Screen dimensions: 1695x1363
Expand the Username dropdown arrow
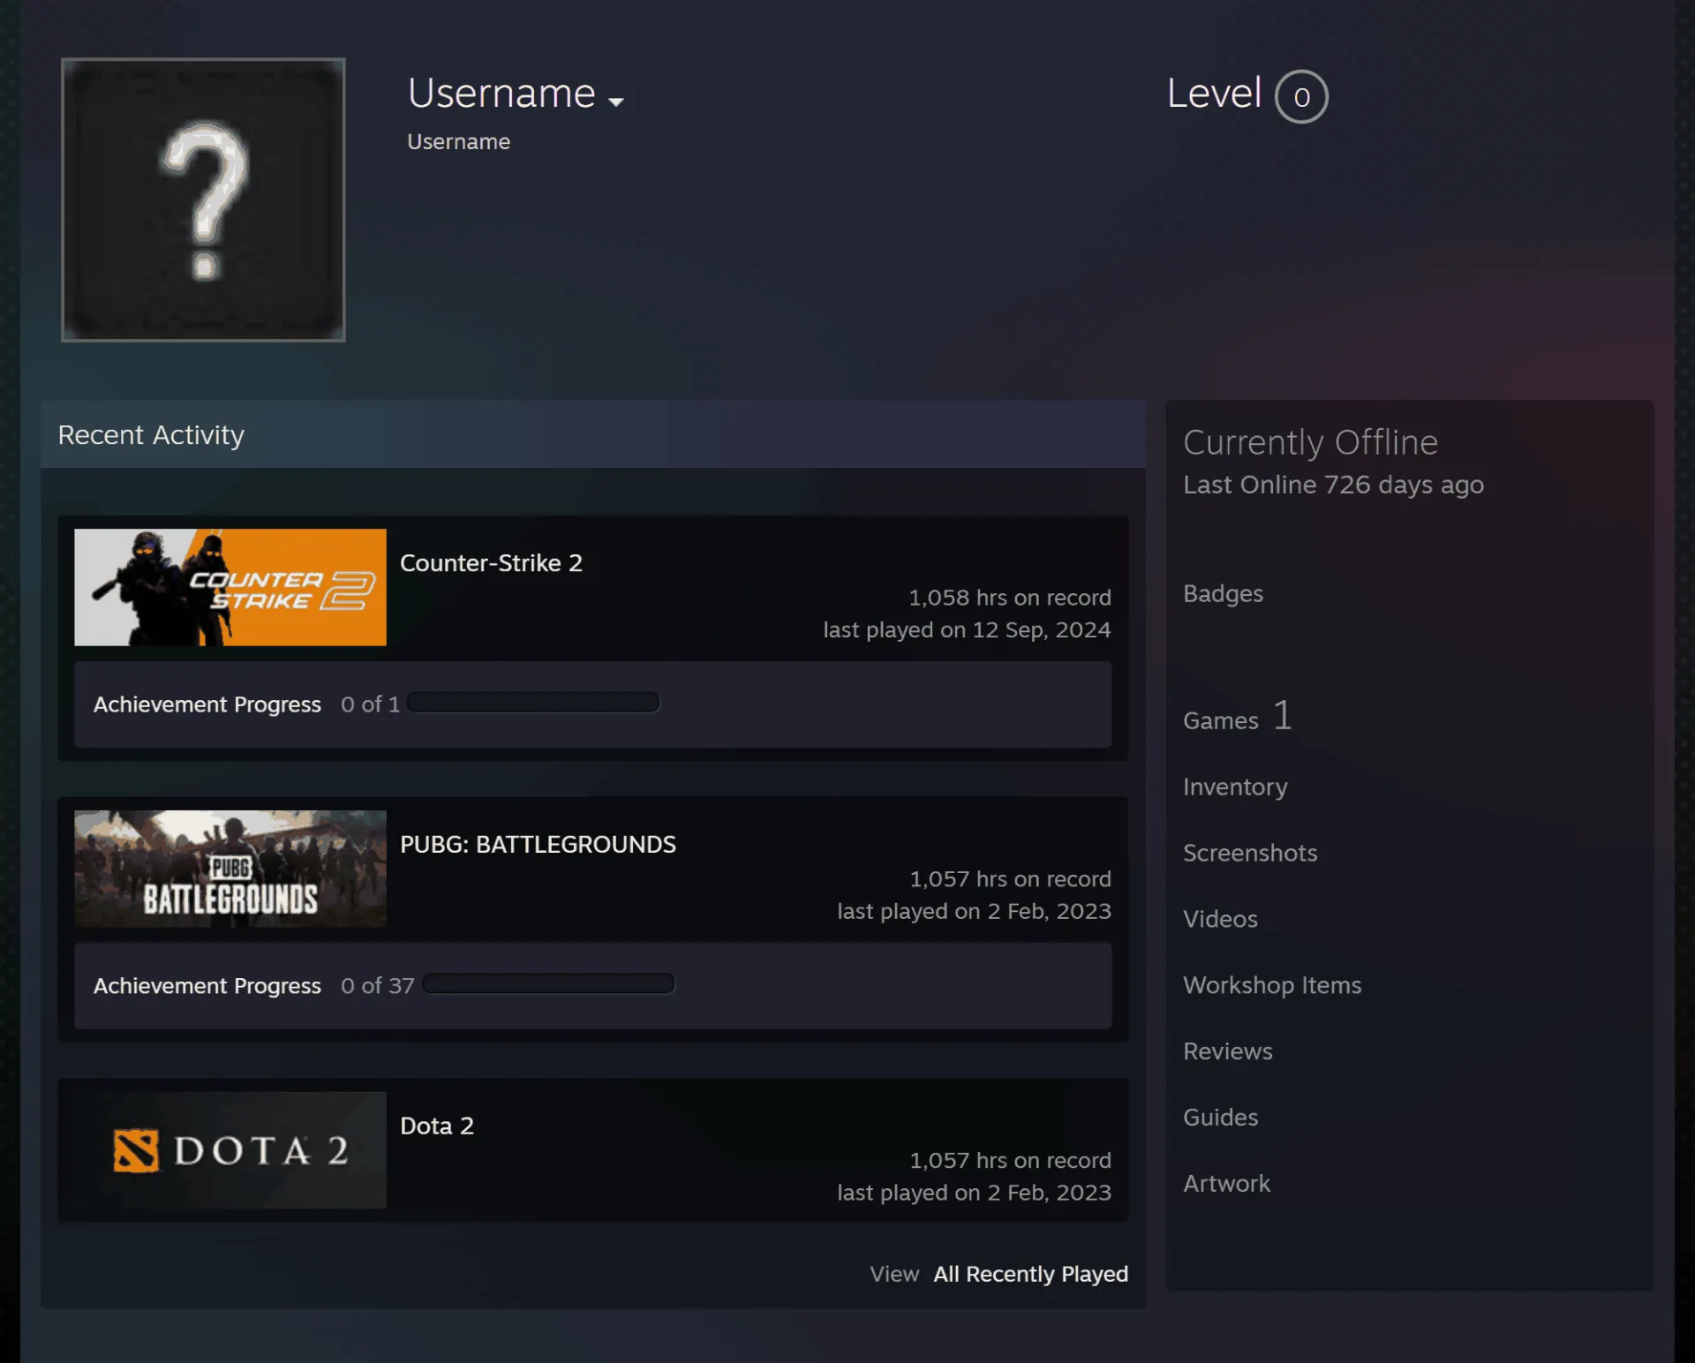616,102
